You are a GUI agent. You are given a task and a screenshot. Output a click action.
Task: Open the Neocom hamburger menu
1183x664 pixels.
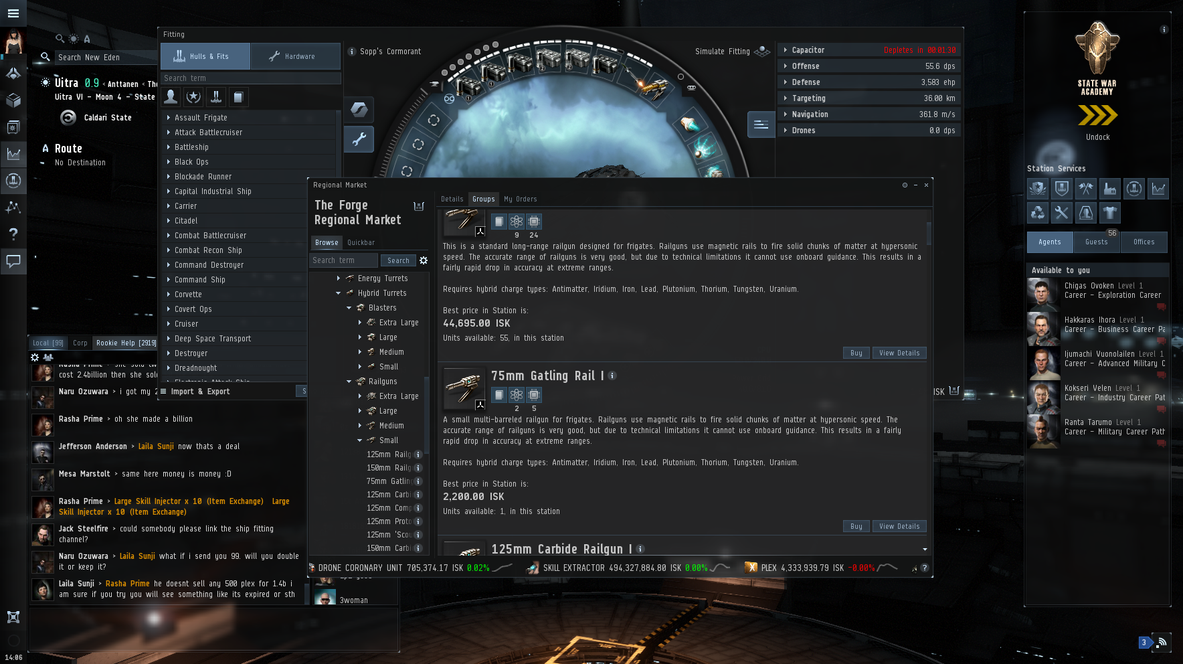(13, 13)
